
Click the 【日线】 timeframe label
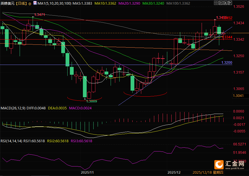[21, 3]
